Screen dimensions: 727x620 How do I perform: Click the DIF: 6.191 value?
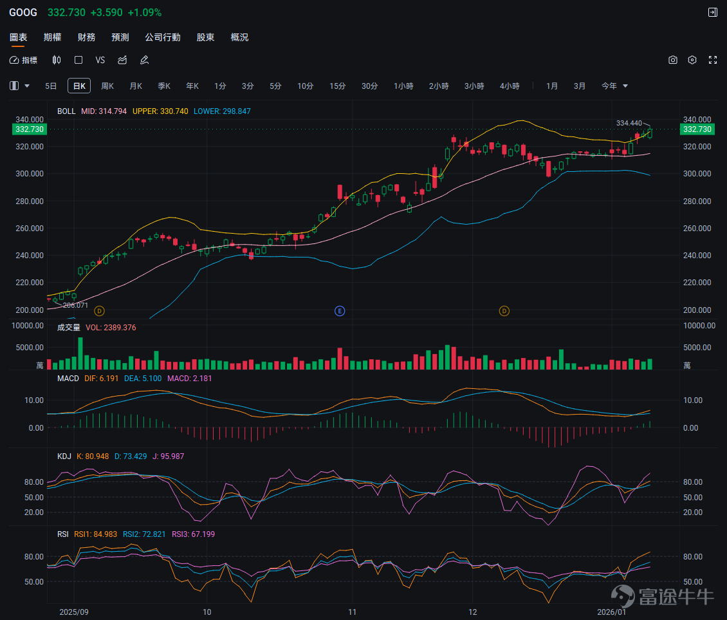coord(102,379)
